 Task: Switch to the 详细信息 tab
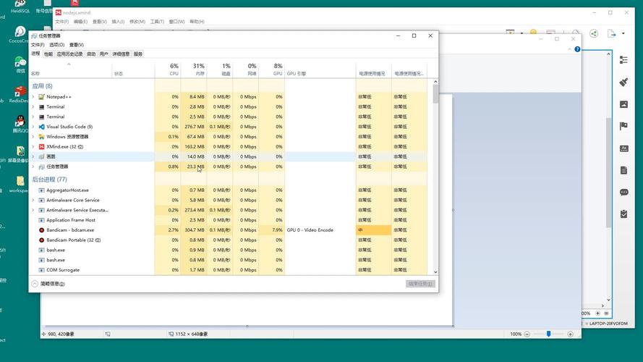click(121, 54)
